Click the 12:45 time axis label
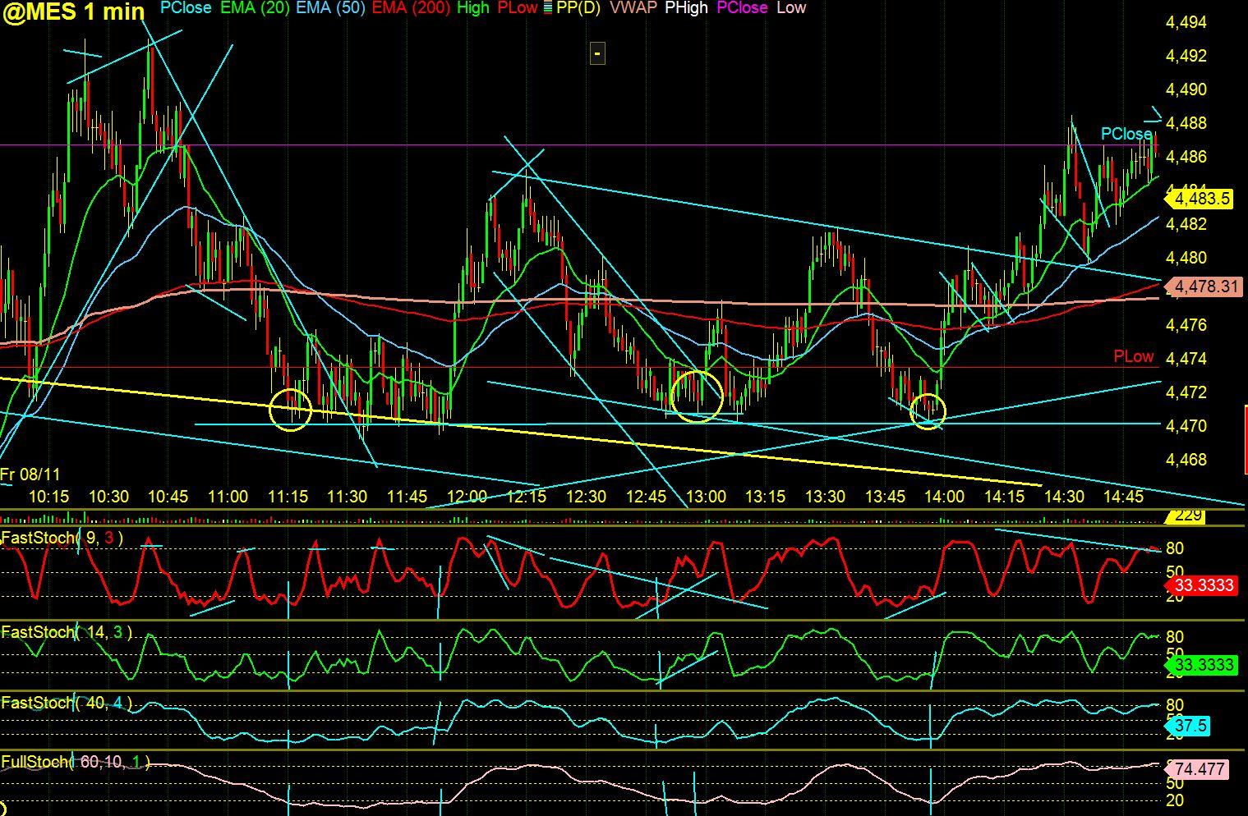The height and width of the screenshot is (816, 1248). 646,497
